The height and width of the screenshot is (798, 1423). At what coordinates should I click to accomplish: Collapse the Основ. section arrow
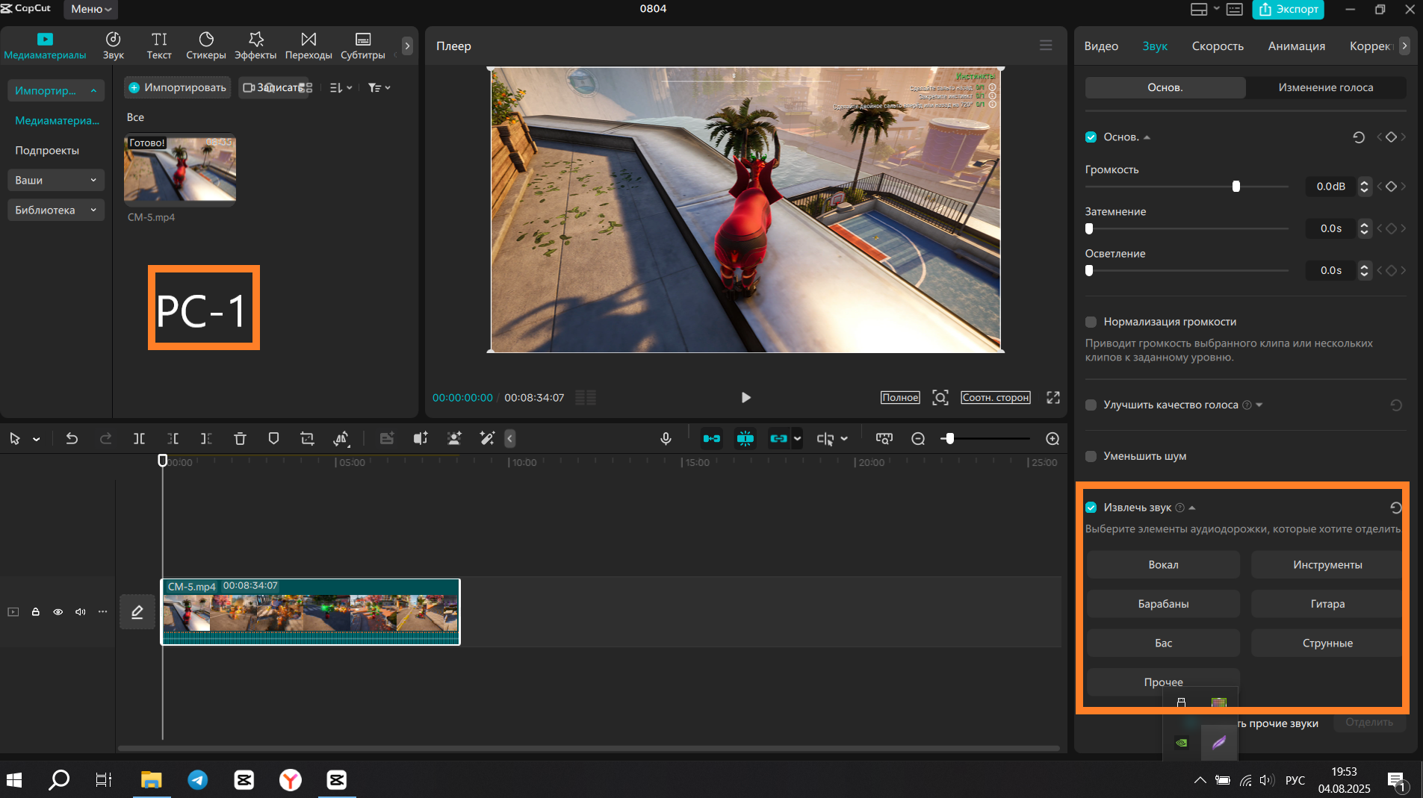[x=1147, y=137]
